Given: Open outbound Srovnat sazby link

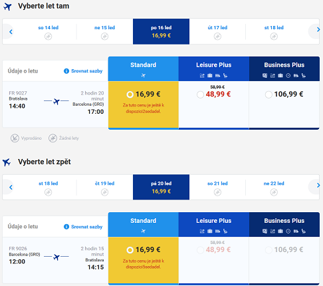Looking at the screenshot, I should tap(86, 71).
